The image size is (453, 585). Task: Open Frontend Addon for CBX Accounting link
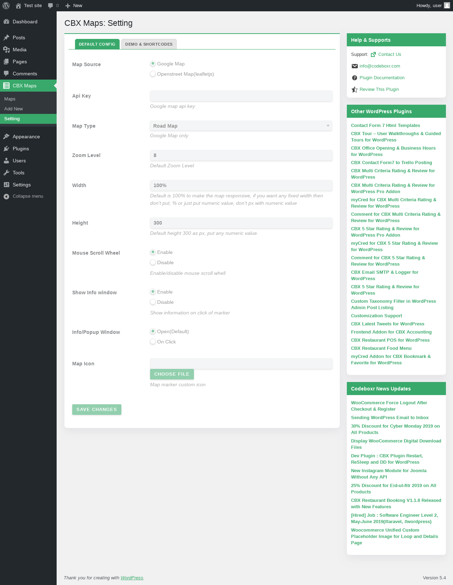coord(391,332)
